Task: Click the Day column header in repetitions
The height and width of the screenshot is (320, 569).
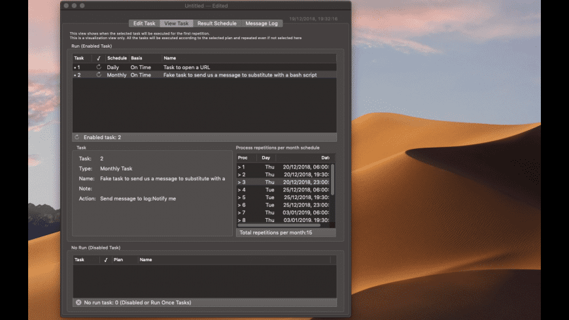Action: point(266,157)
